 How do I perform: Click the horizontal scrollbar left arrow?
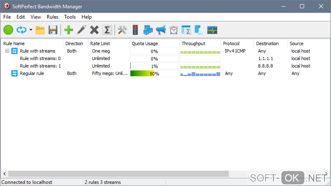[x=5, y=174]
